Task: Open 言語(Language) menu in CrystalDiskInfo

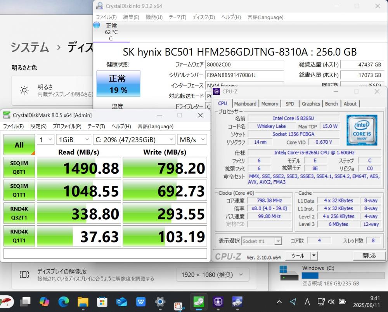Action: [265, 17]
